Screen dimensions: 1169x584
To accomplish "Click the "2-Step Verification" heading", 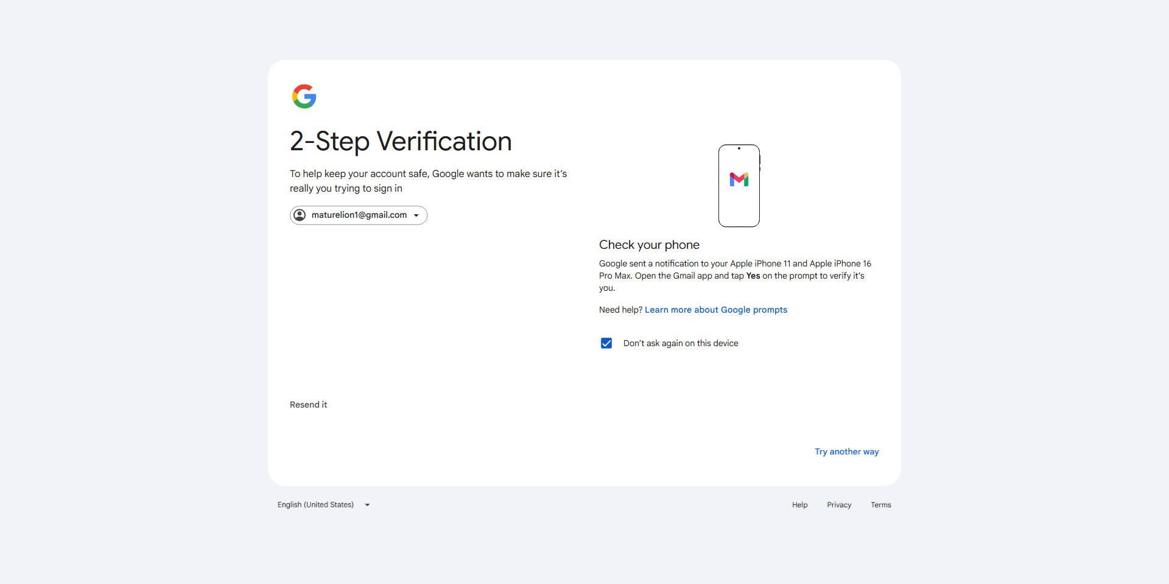I will [401, 141].
